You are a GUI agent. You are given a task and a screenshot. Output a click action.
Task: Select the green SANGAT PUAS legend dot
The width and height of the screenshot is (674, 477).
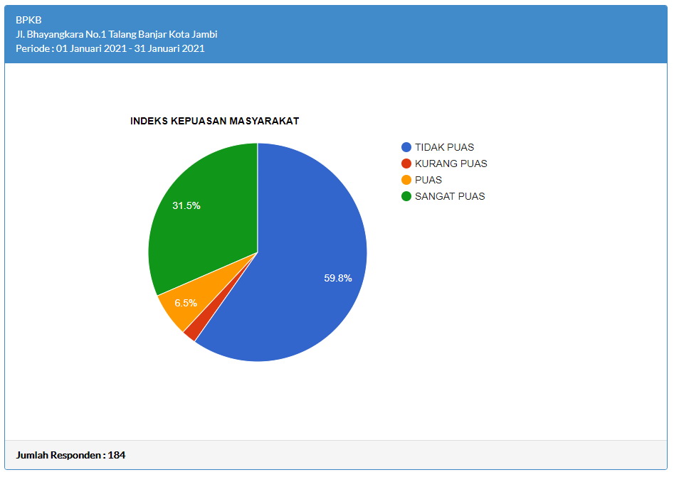pyautogui.click(x=406, y=196)
